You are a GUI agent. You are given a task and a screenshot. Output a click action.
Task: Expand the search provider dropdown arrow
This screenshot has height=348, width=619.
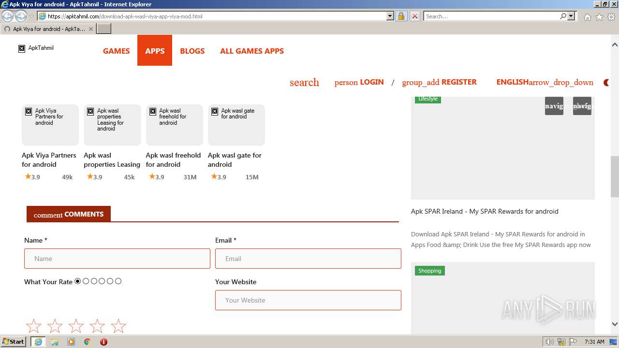pos(572,16)
